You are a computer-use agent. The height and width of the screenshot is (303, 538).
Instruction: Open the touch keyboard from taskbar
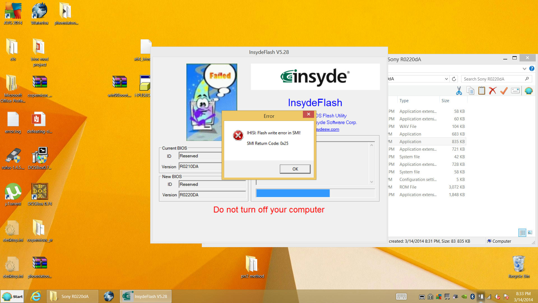click(x=401, y=297)
